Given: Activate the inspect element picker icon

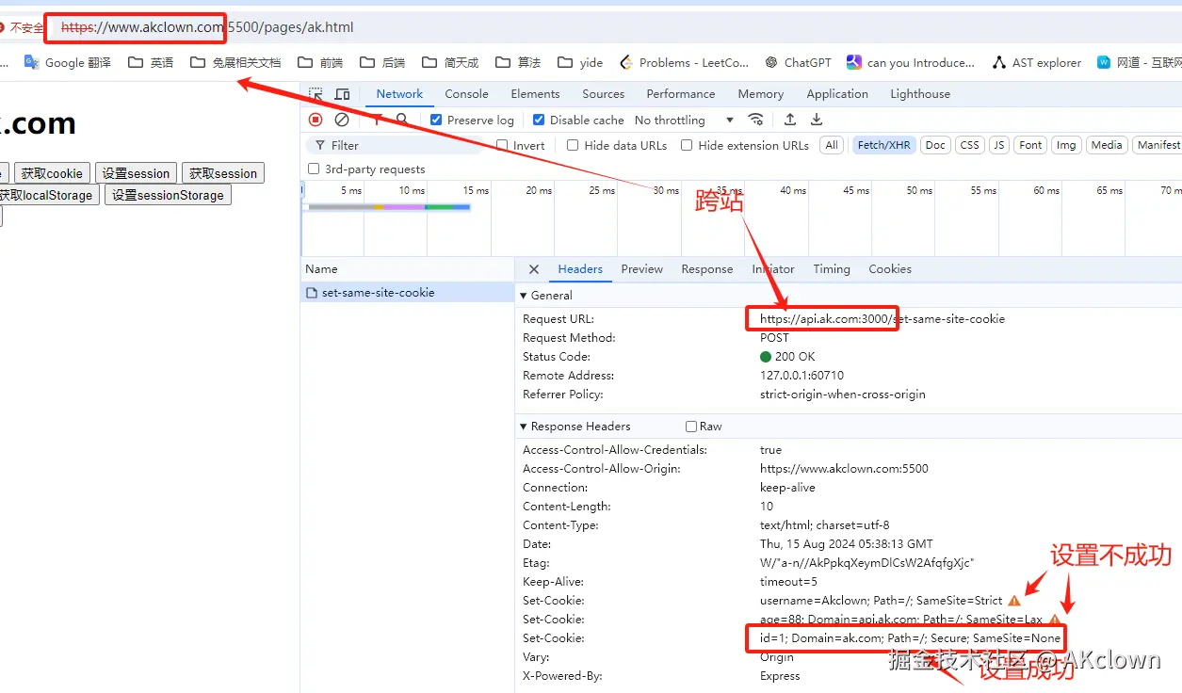Looking at the screenshot, I should coord(316,94).
